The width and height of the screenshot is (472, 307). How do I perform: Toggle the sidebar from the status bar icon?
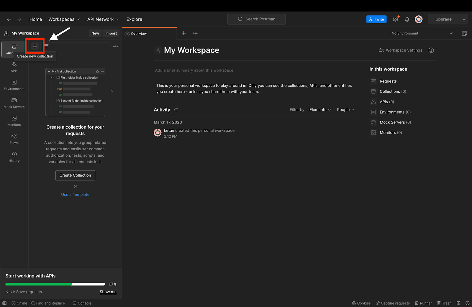4,303
